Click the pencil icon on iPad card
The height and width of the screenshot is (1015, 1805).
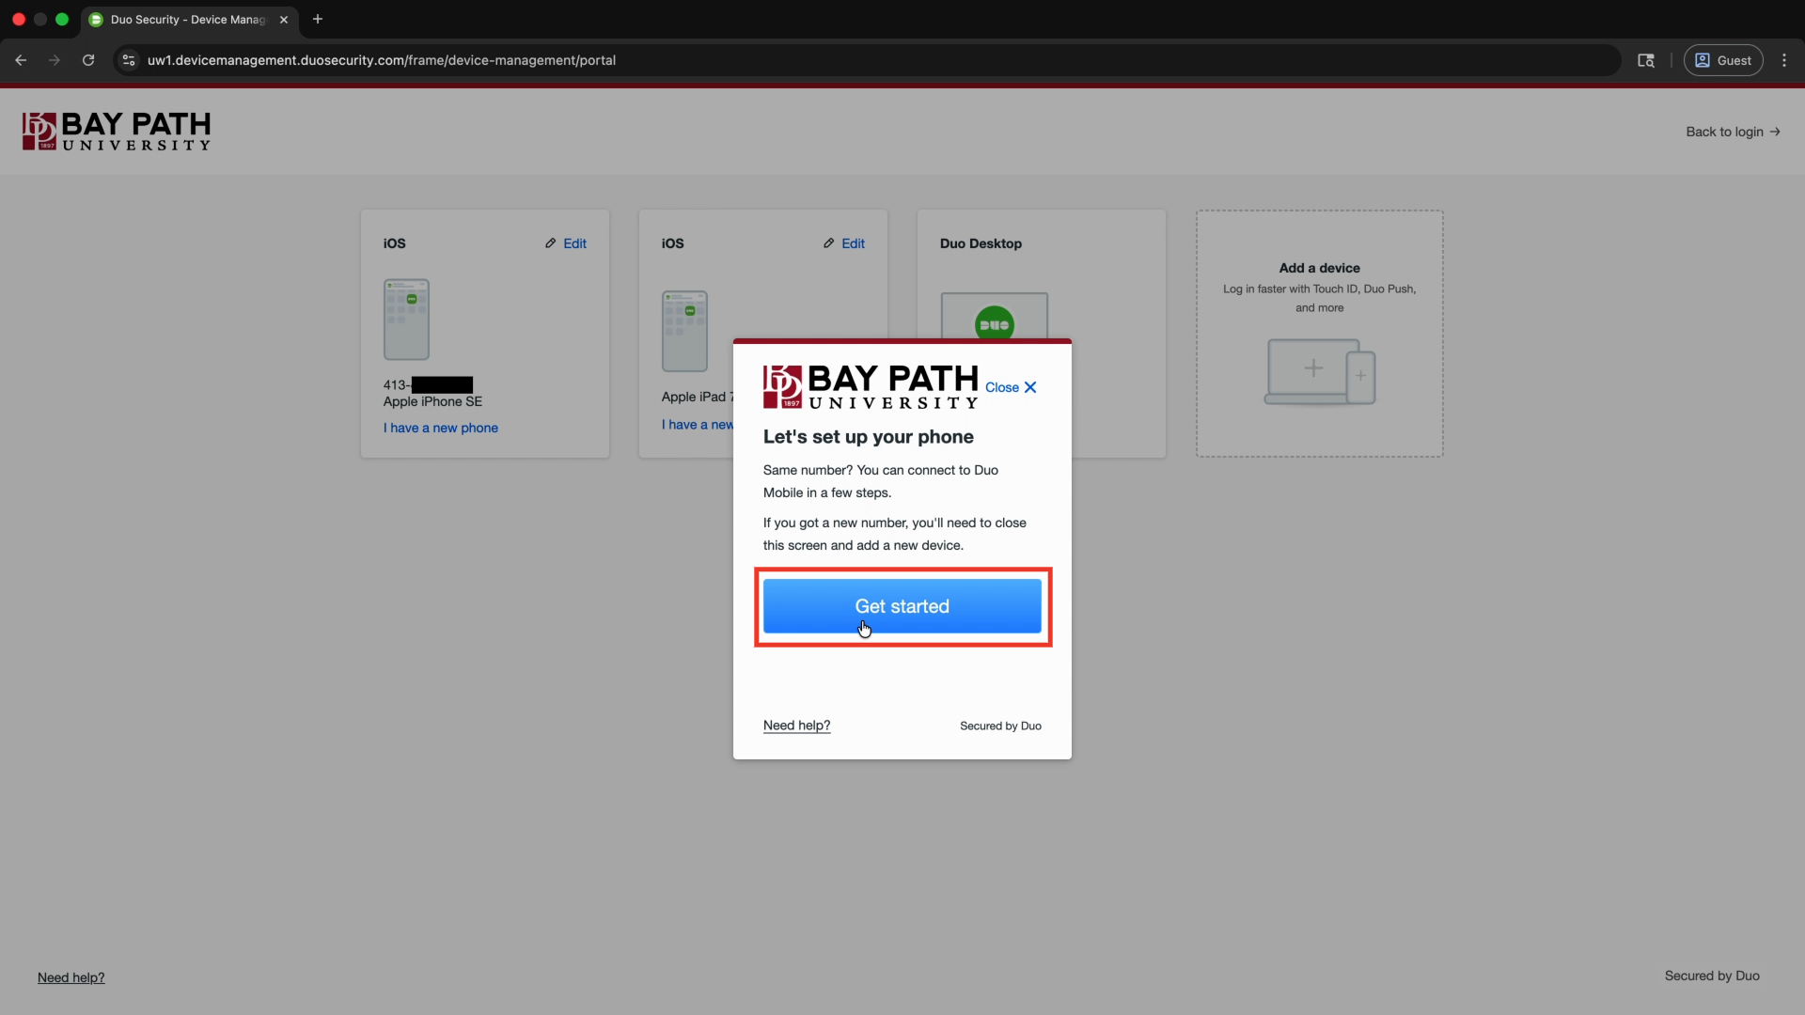point(829,243)
